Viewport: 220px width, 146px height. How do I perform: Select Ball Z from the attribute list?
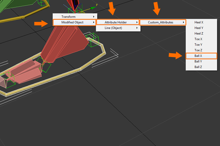tap(201, 67)
